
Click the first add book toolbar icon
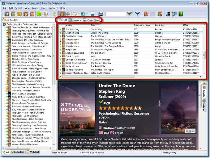click(x=6, y=14)
